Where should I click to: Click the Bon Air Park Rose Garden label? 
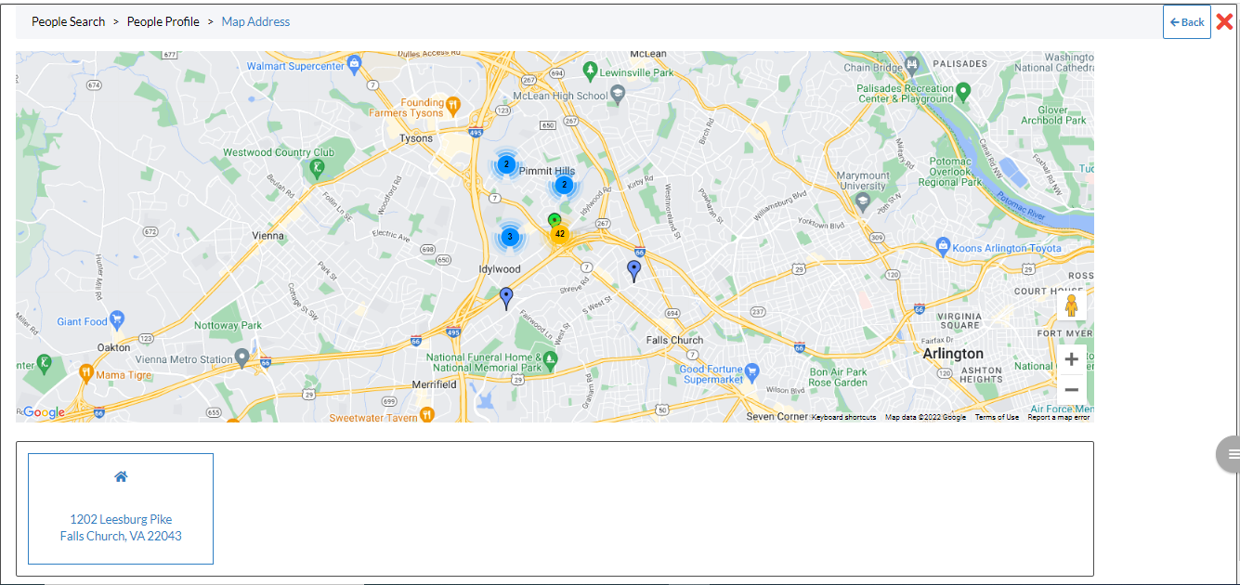click(x=838, y=377)
